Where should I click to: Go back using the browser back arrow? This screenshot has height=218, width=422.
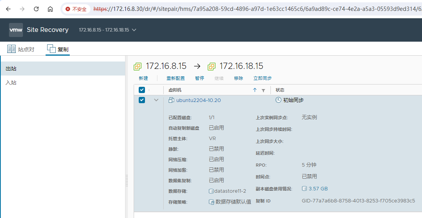click(8, 9)
